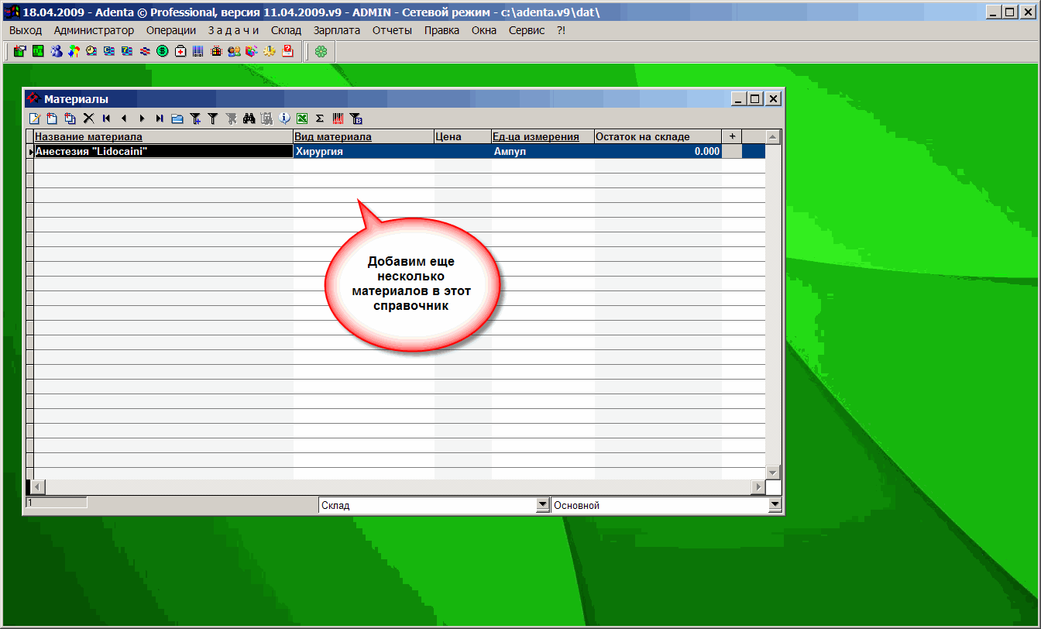The width and height of the screenshot is (1041, 629).
Task: Expand the Склад dropdown
Action: (542, 505)
